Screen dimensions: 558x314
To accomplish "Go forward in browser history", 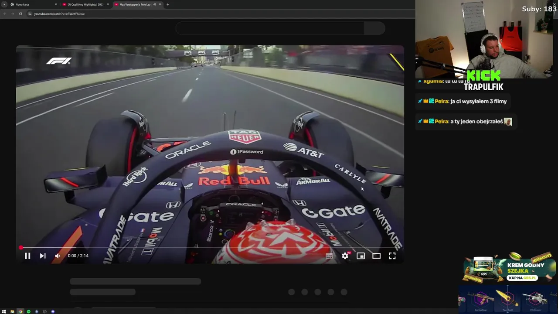I will click(12, 14).
